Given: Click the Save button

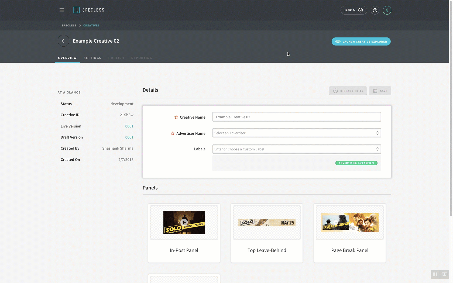Looking at the screenshot, I should [x=380, y=91].
